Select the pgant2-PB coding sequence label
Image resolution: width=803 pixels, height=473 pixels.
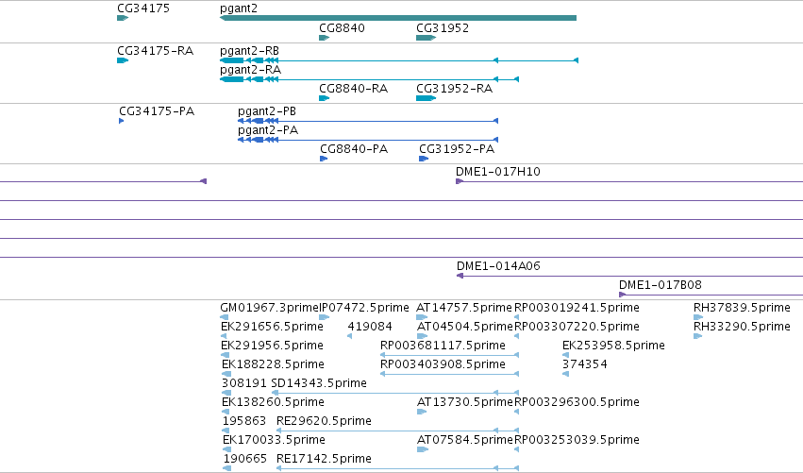tap(267, 111)
